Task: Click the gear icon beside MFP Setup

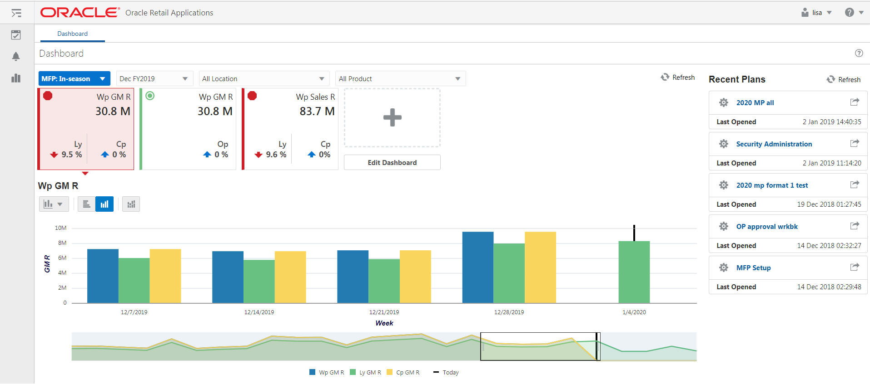Action: pyautogui.click(x=724, y=267)
